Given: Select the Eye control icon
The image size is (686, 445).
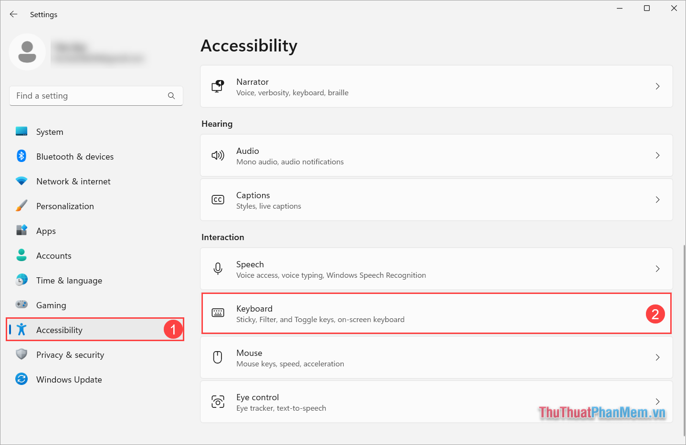Looking at the screenshot, I should (218, 402).
